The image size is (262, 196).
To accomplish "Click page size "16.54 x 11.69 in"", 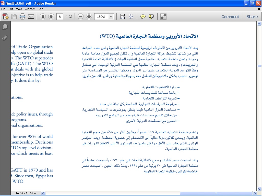I will [26, 193].
